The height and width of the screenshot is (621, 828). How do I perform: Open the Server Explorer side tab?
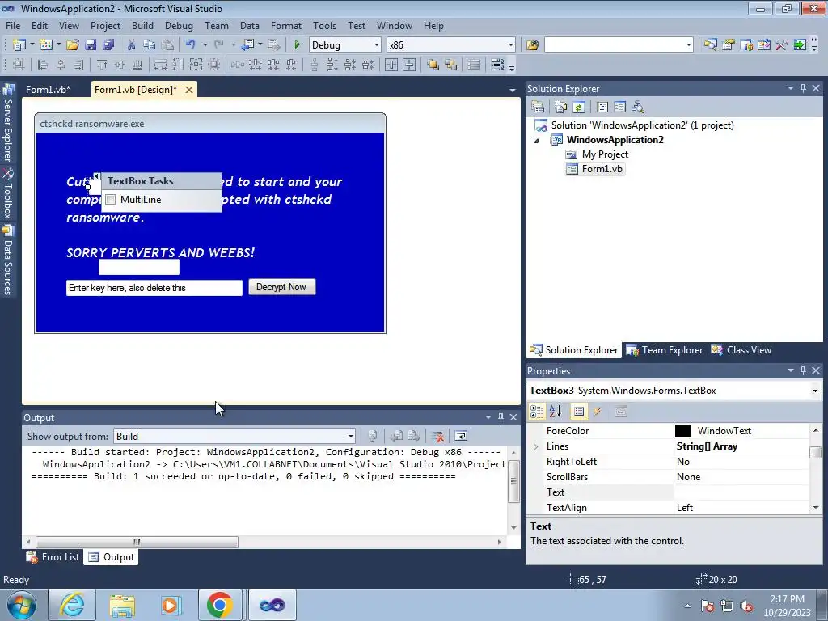tap(8, 124)
